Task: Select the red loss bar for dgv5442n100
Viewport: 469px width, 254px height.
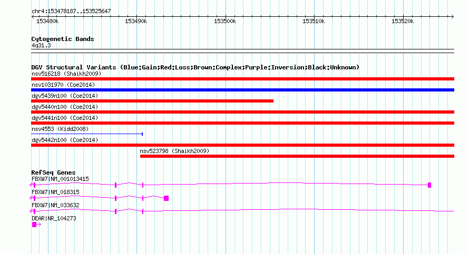Action: tap(242, 145)
